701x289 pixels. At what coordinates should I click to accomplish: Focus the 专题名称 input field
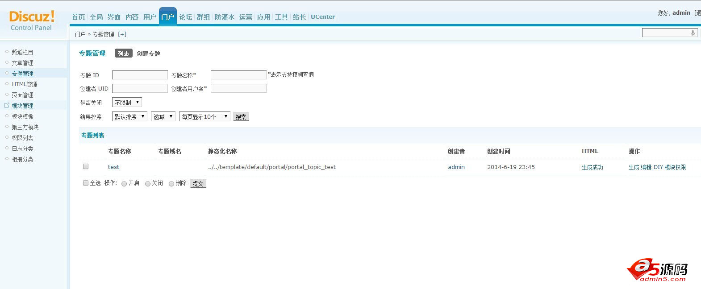coord(238,75)
